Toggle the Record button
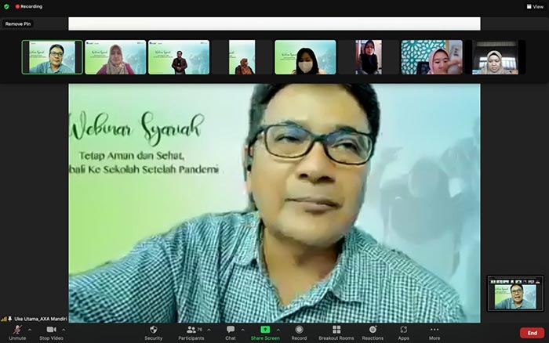Screen dimensions: 549x343 299,333
